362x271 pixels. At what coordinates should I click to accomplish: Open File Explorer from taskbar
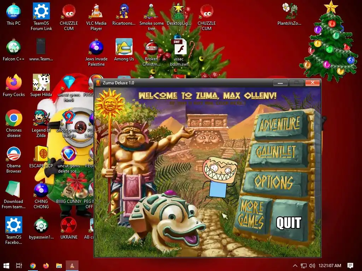coord(59,265)
